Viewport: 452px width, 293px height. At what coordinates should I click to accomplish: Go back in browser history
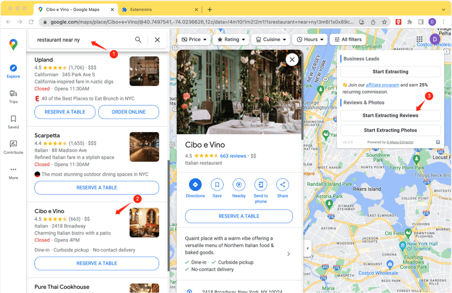pyautogui.click(x=8, y=22)
